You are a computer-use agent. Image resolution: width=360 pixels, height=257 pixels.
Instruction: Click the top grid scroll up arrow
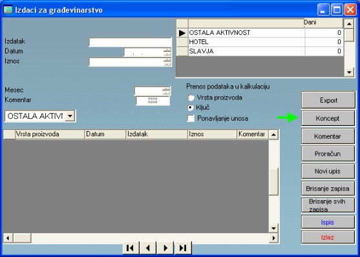coord(349,24)
